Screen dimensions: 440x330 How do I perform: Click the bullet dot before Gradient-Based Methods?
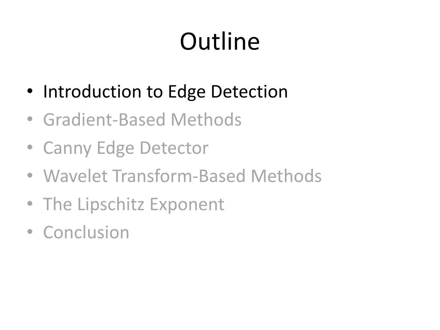30,119
